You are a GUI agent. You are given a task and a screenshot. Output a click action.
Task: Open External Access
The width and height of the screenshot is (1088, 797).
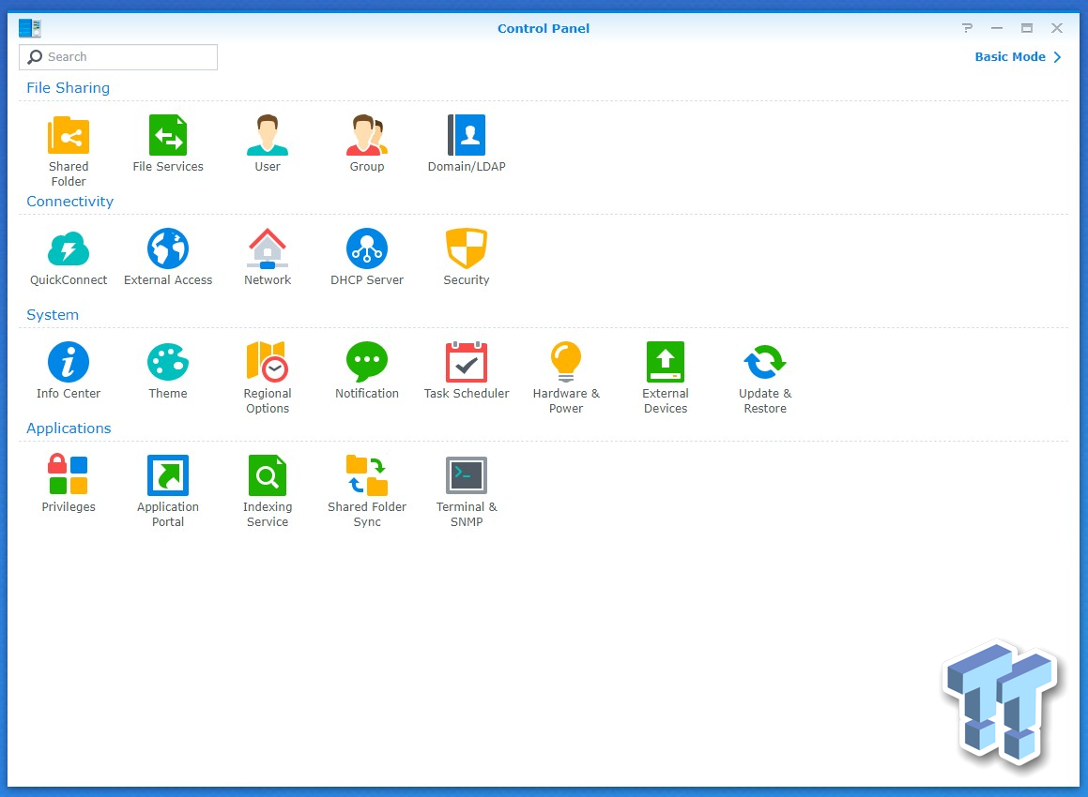[x=168, y=249]
